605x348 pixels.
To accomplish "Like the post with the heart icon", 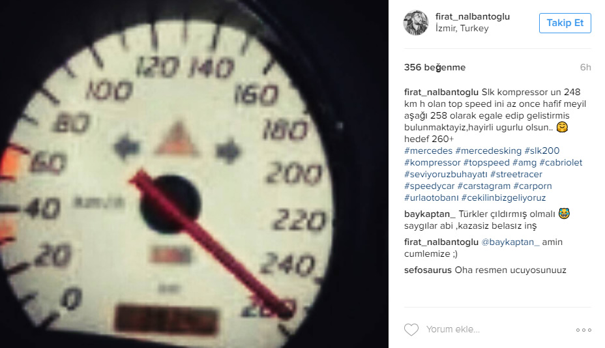I will tap(411, 330).
